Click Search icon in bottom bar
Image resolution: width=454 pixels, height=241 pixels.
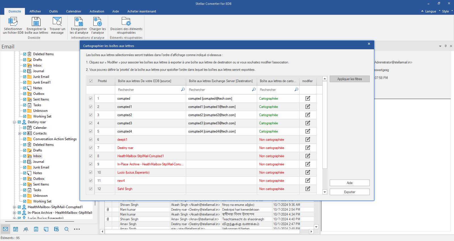click(x=67, y=229)
